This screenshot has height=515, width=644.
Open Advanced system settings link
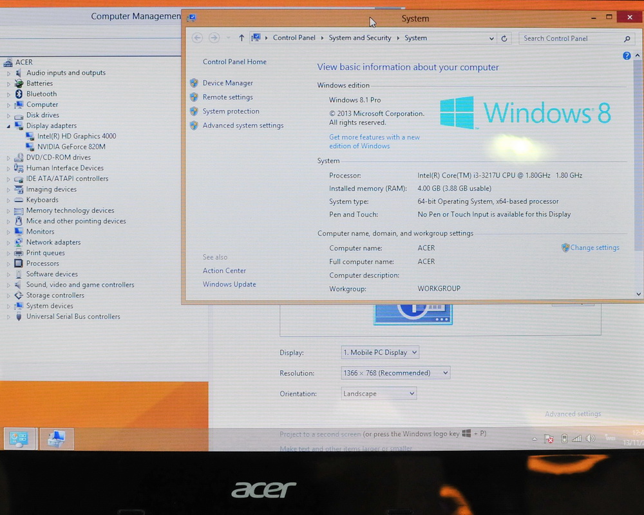click(243, 126)
